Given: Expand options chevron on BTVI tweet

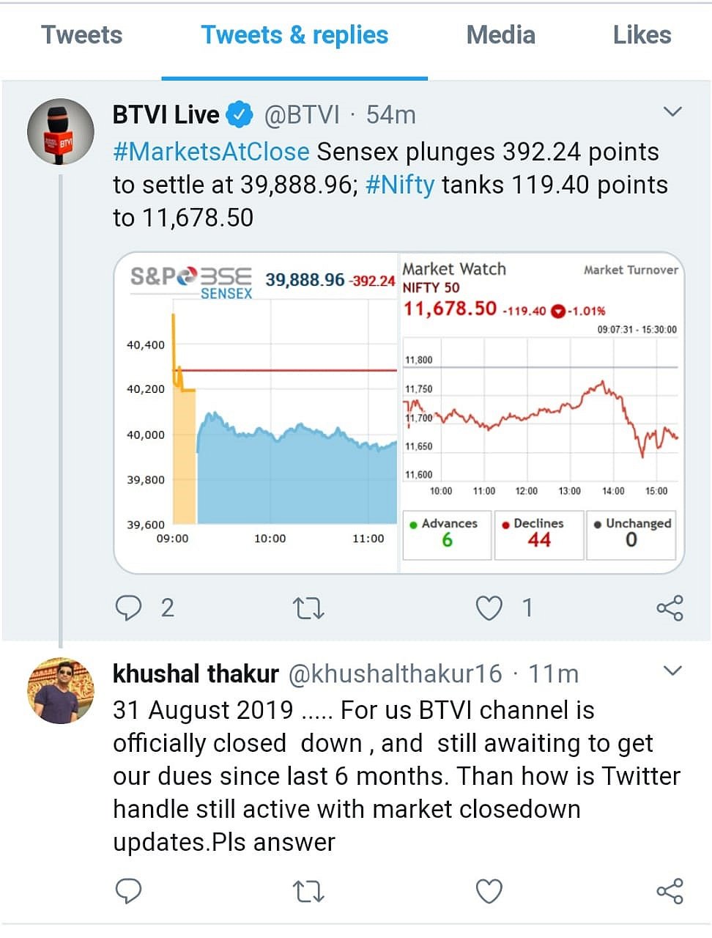Looking at the screenshot, I should (x=672, y=112).
